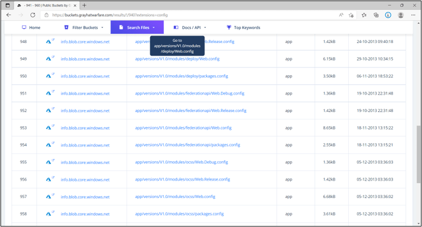
Task: Go to the Home menu item
Action: pos(31,27)
